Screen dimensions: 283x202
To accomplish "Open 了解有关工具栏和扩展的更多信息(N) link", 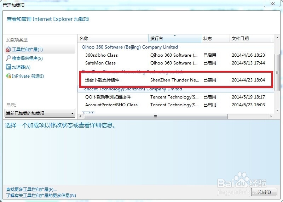I will 41,196.
